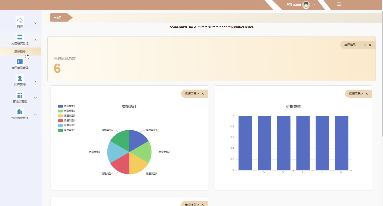Image resolution: width=383 pixels, height=206 pixels.
Task: Close the 价格类型 bar chart card
Action: (x=367, y=94)
